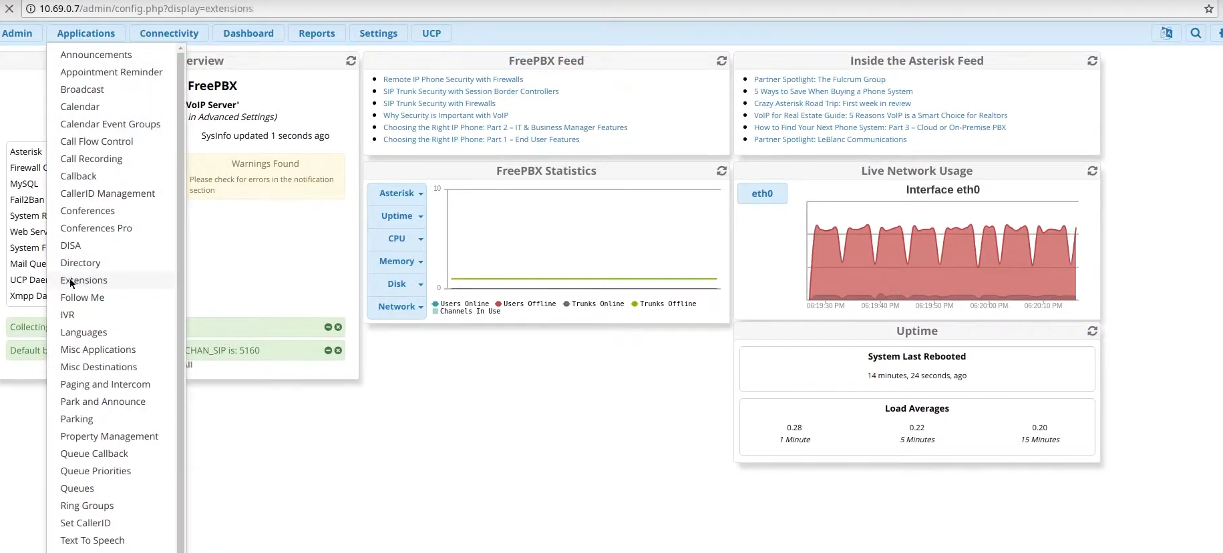Choose Queue Callback menu entry
Image resolution: width=1223 pixels, height=553 pixels.
[x=111, y=454]
